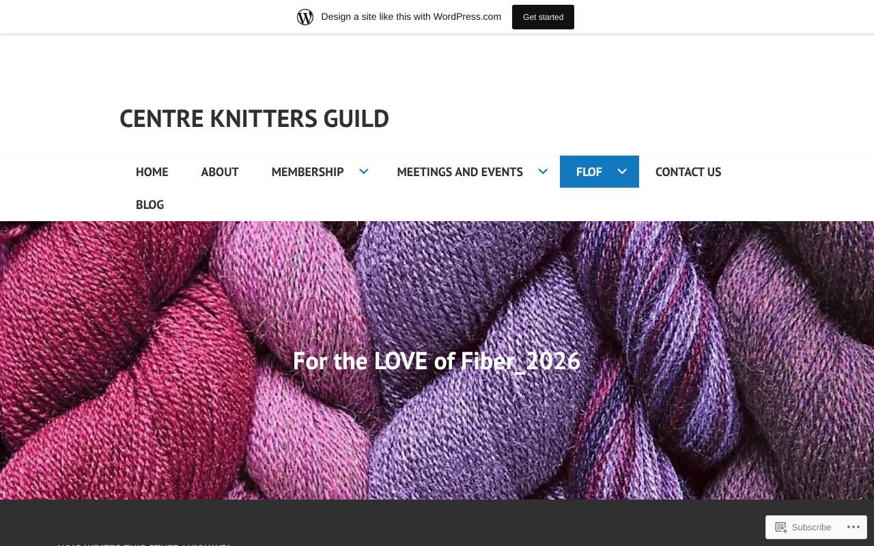The width and height of the screenshot is (874, 546).
Task: Open the ellipsis options menu next to Subscribe
Action: [854, 527]
